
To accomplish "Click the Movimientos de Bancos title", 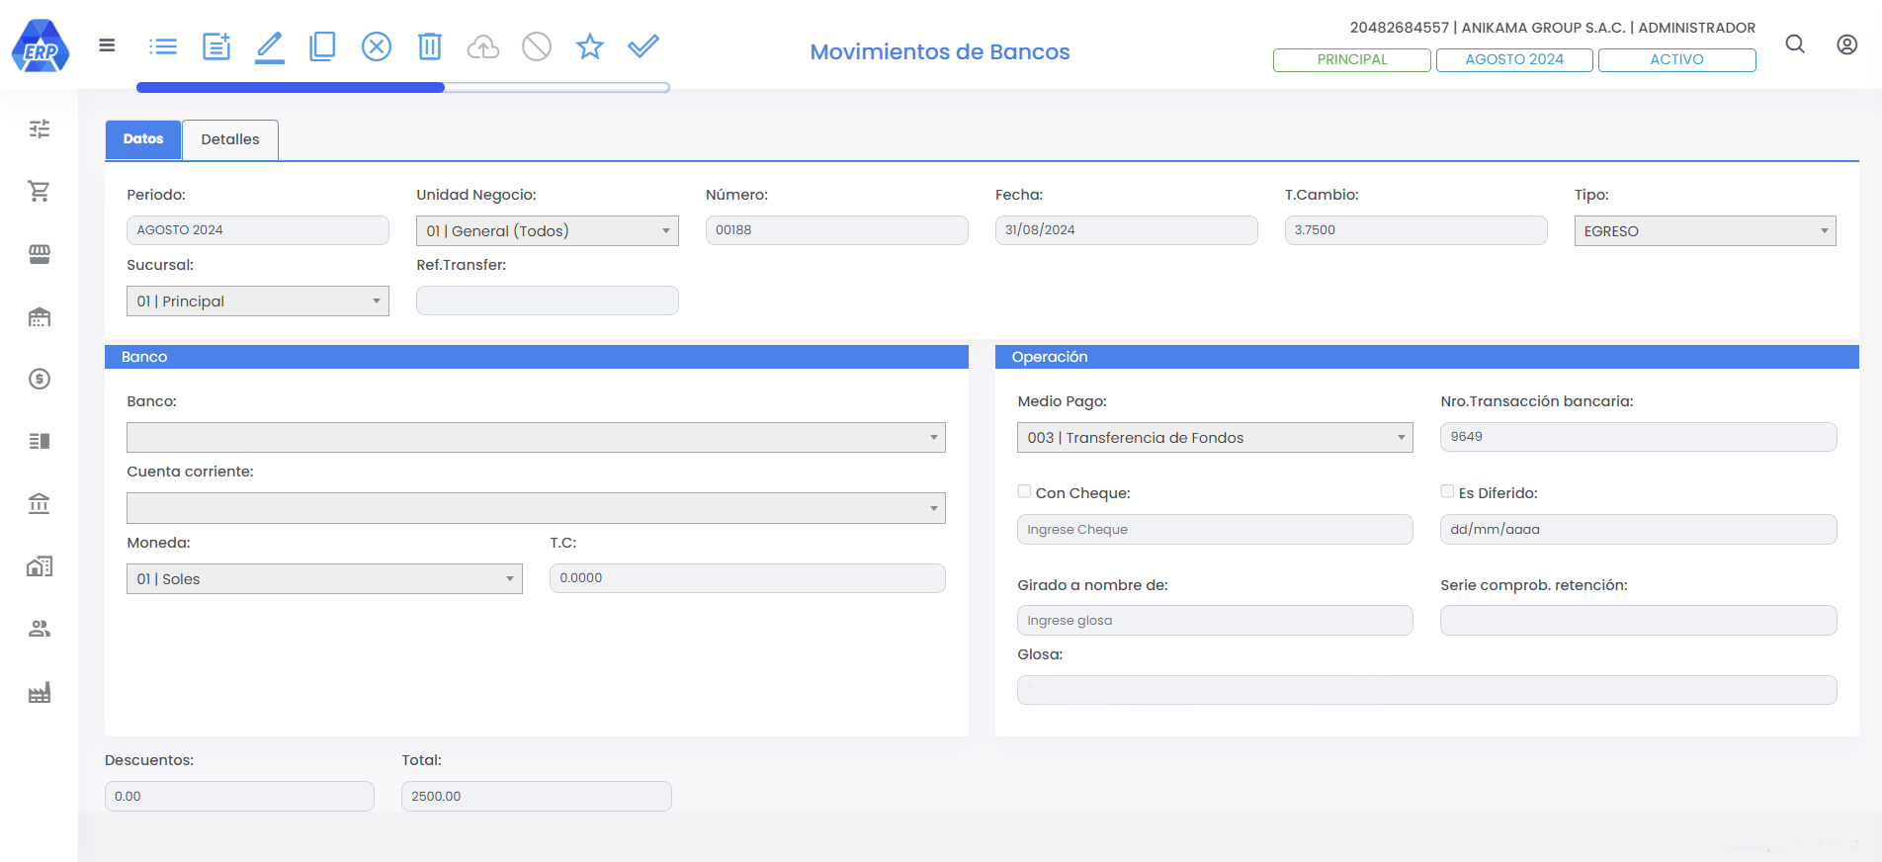I will [x=940, y=51].
